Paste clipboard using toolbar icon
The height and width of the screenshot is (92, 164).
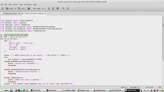tap(58, 8)
